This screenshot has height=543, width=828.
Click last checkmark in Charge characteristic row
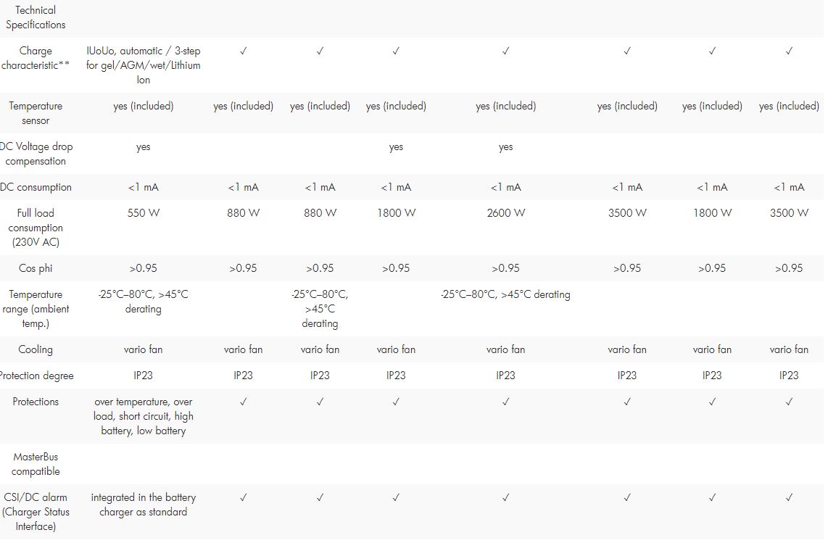click(789, 51)
